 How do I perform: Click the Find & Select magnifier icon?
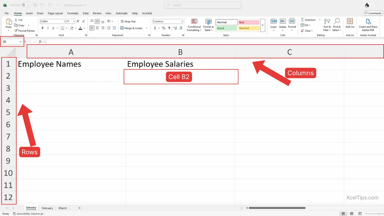point(337,21)
